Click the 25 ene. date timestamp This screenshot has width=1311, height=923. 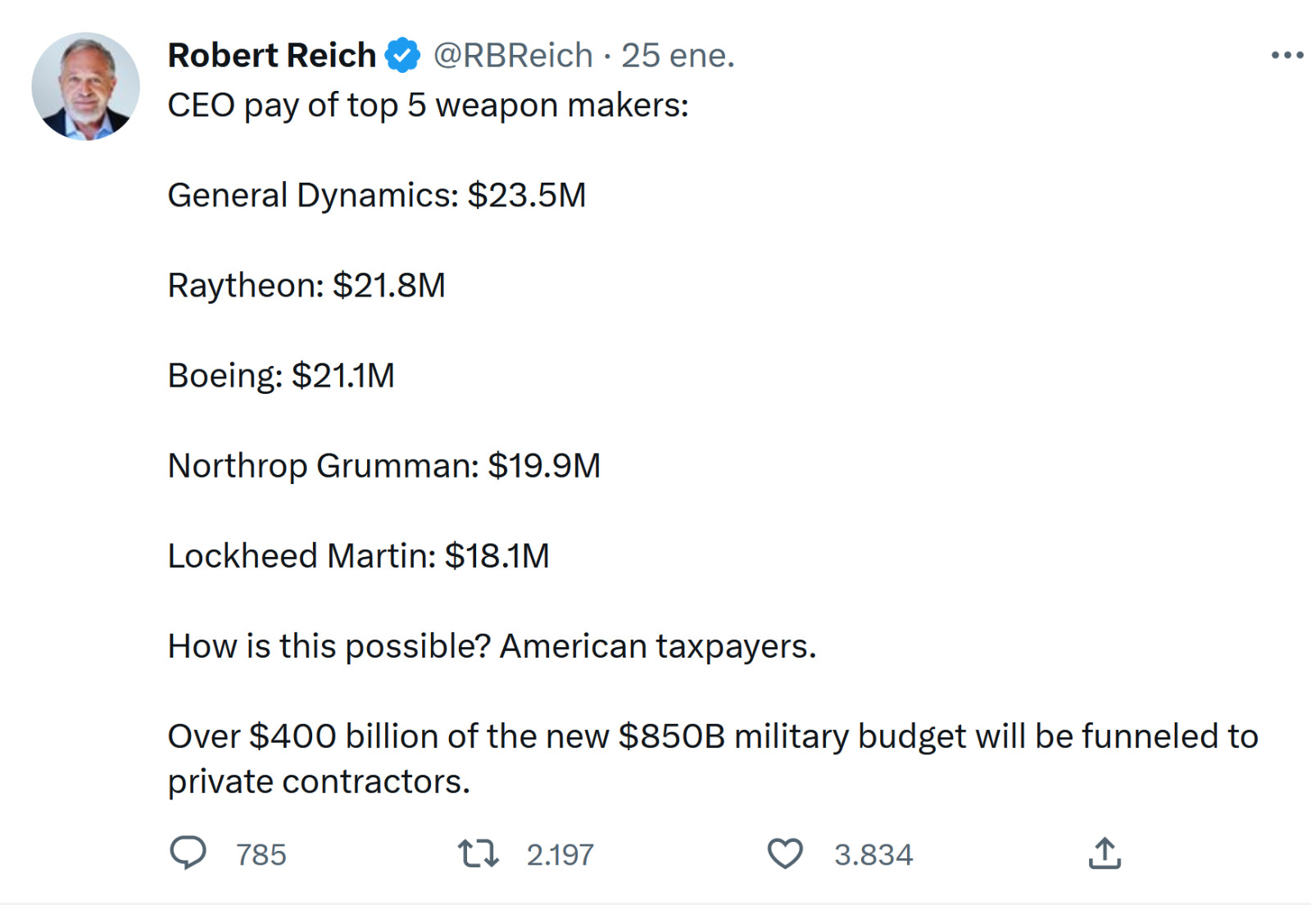(678, 56)
